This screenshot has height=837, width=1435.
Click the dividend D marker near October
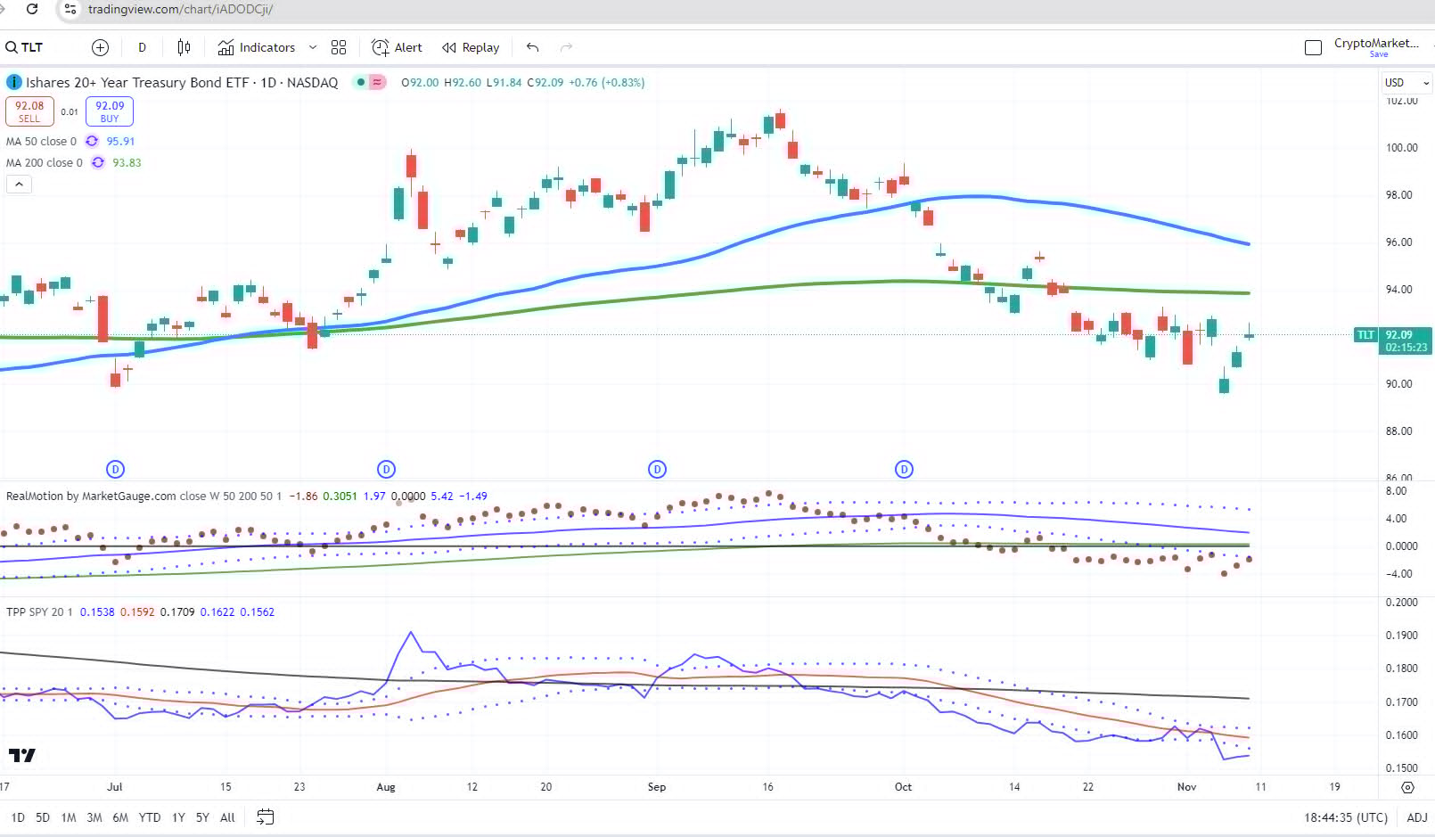point(904,469)
